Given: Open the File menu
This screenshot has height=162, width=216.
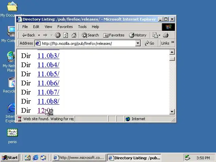Looking at the screenshot, I should click(x=25, y=27).
